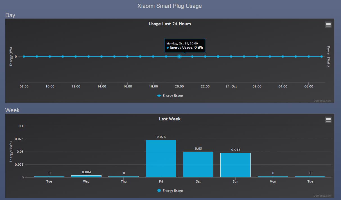Toggle Energy Usage series in 24-hour chart legend
The image size is (341, 200).
pyautogui.click(x=170, y=96)
